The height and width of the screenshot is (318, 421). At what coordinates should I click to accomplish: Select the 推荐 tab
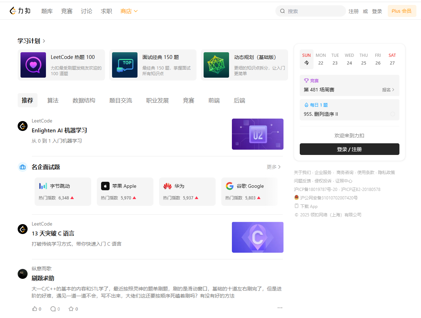27,100
